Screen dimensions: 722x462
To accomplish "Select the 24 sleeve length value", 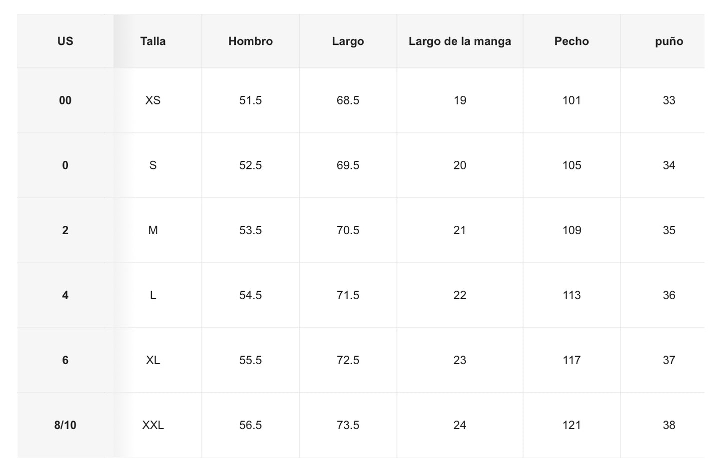I will [x=460, y=425].
